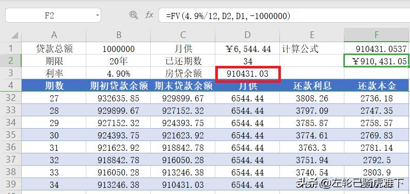Select row 1 header
Screen dimensions: 410x194
coord(11,48)
